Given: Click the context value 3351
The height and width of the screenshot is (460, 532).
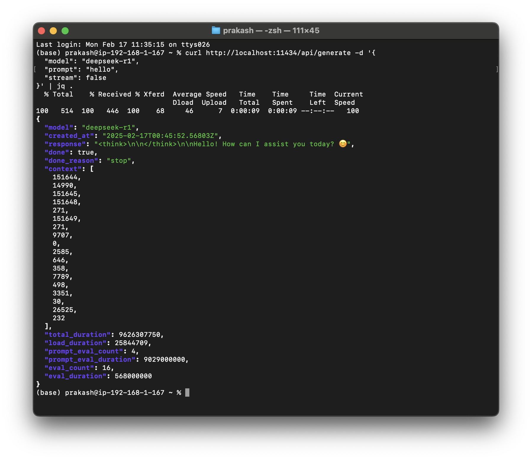Looking at the screenshot, I should [x=61, y=293].
